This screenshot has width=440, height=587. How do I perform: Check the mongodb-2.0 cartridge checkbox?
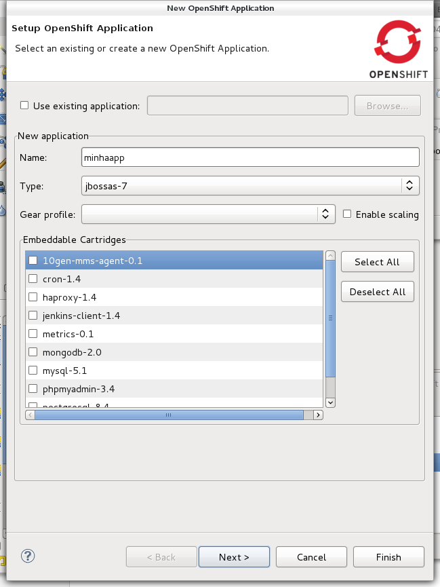(x=33, y=352)
